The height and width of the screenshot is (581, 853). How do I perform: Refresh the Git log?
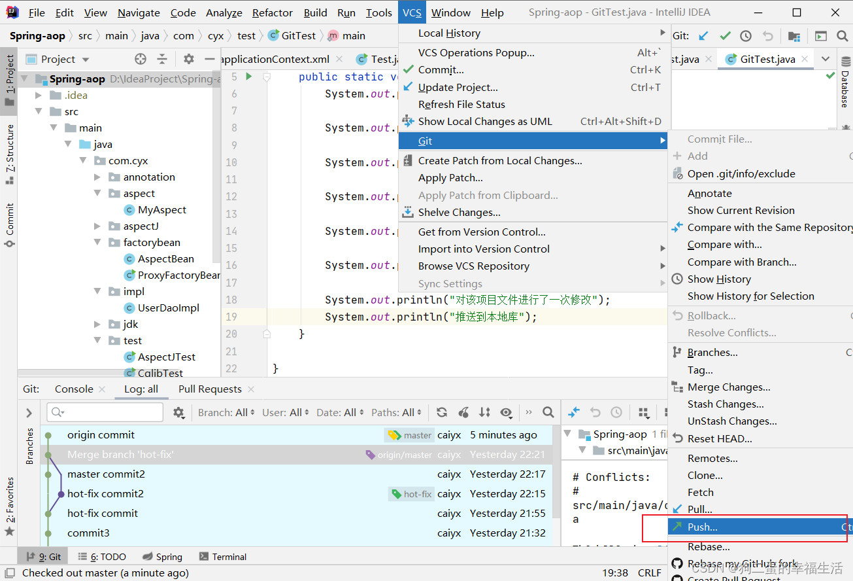[442, 412]
